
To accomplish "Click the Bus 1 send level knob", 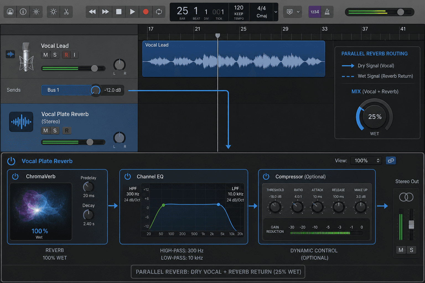I will click(x=95, y=90).
